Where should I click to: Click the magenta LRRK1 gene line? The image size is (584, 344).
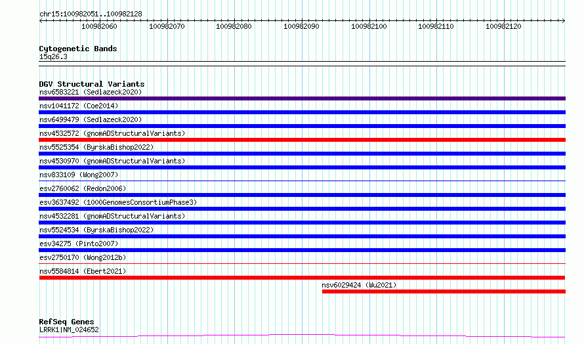pos(302,336)
